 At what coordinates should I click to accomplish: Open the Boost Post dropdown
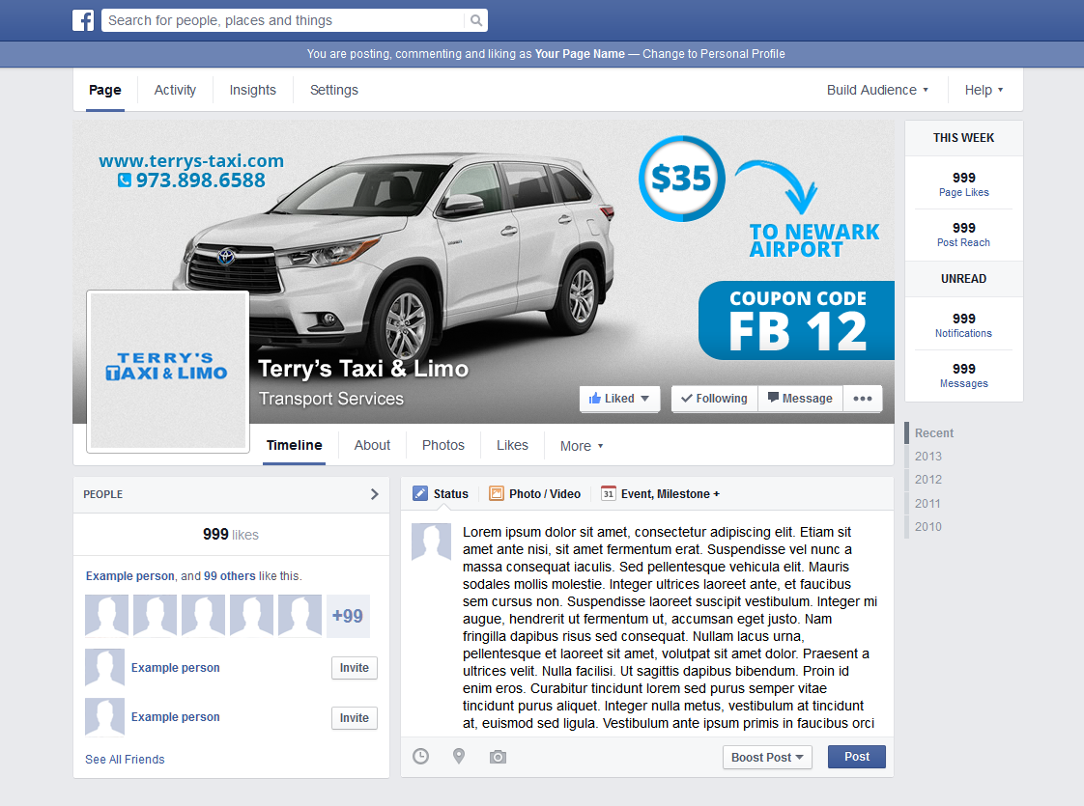767,757
